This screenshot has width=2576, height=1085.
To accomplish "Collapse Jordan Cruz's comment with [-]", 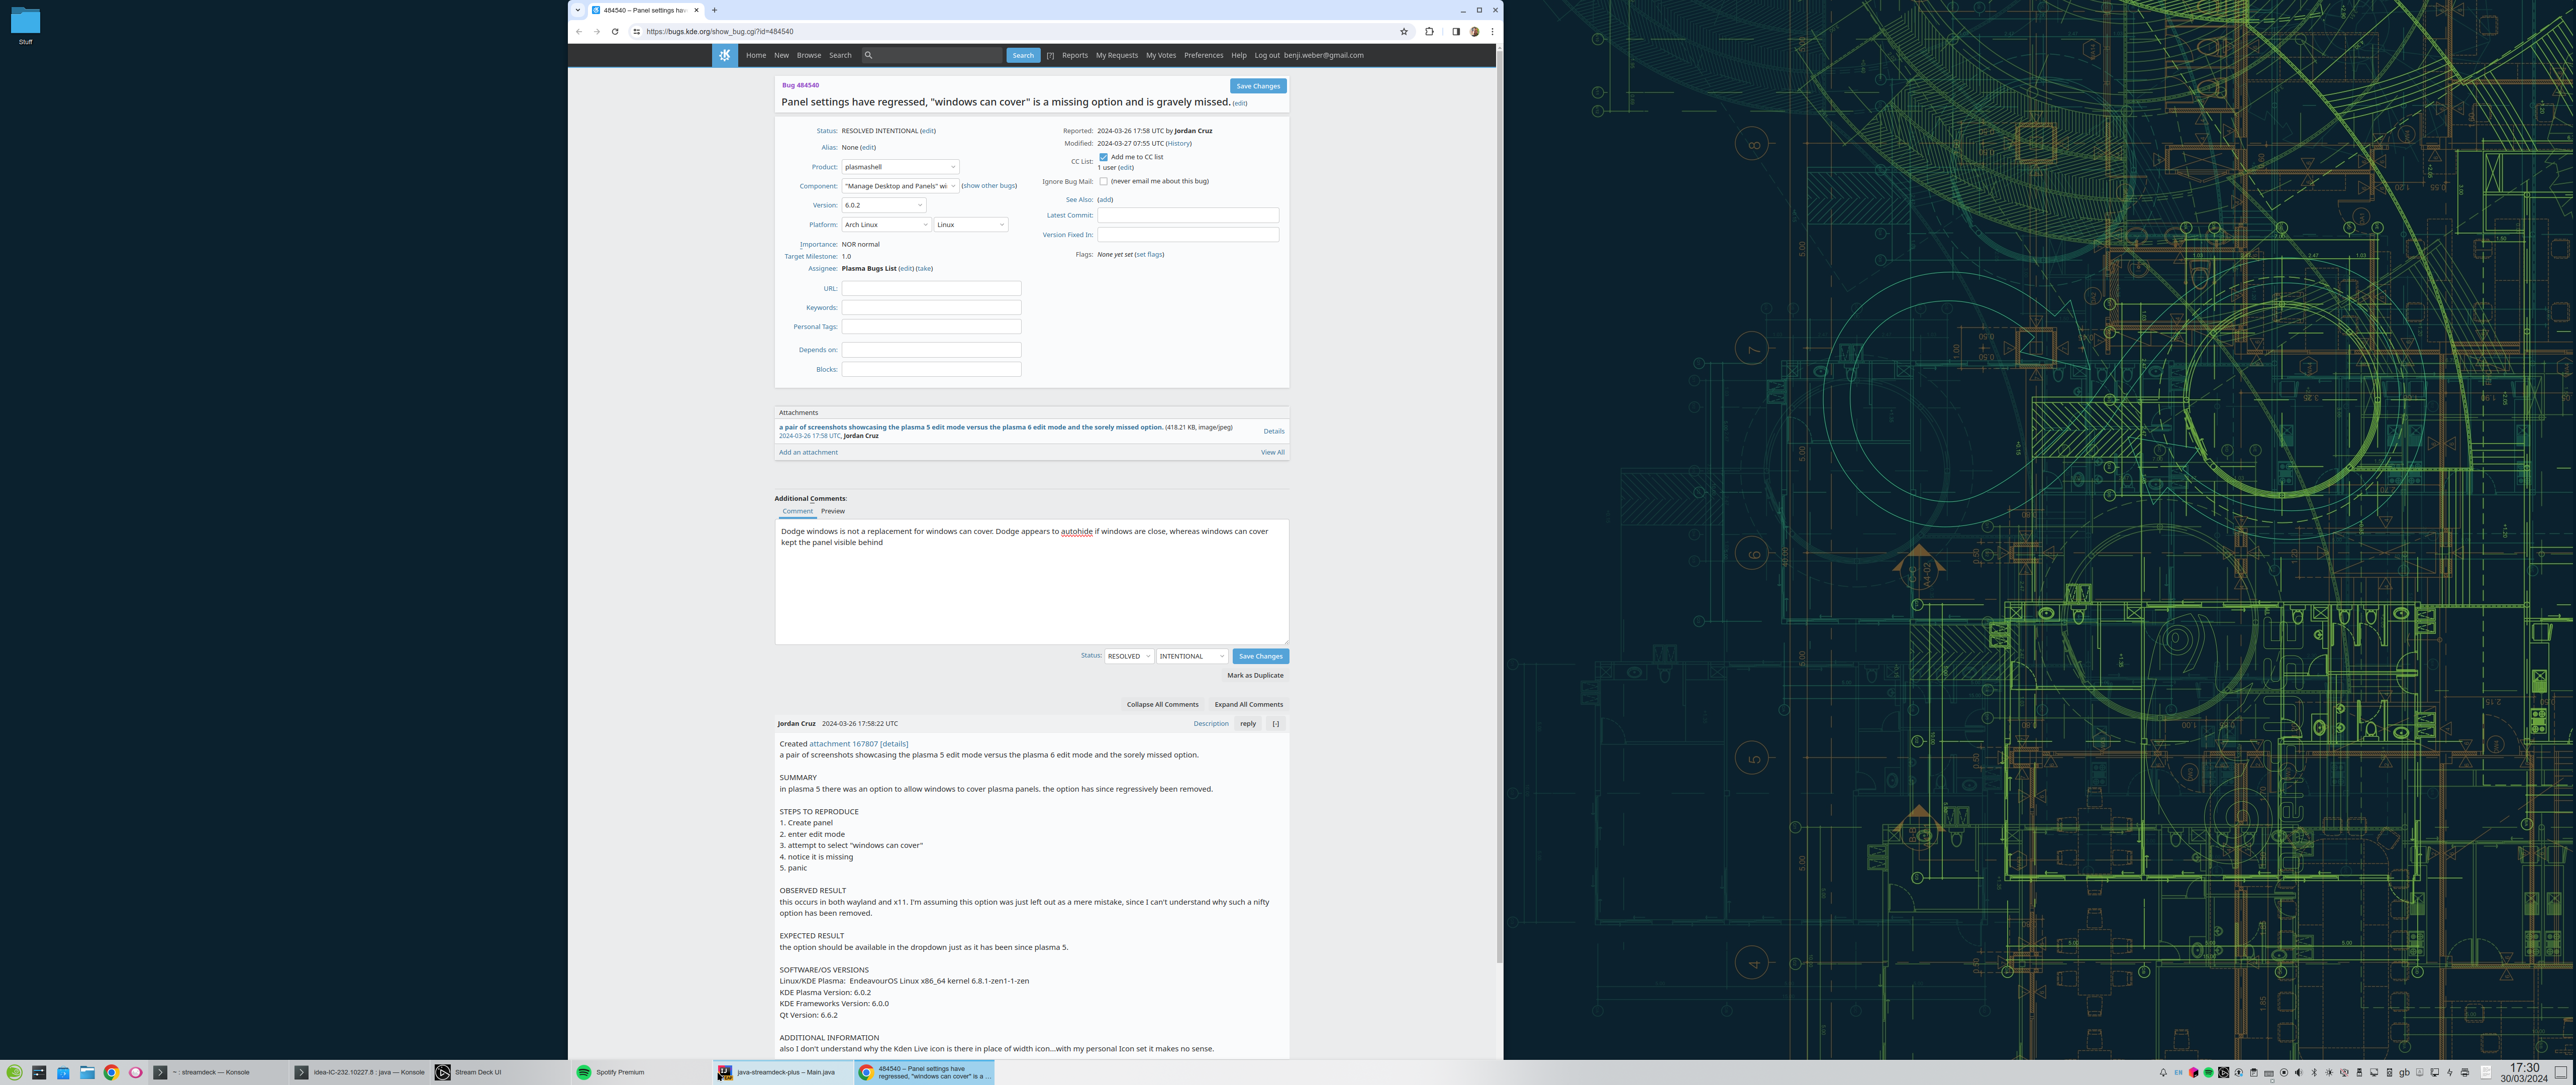I will [x=1275, y=724].
